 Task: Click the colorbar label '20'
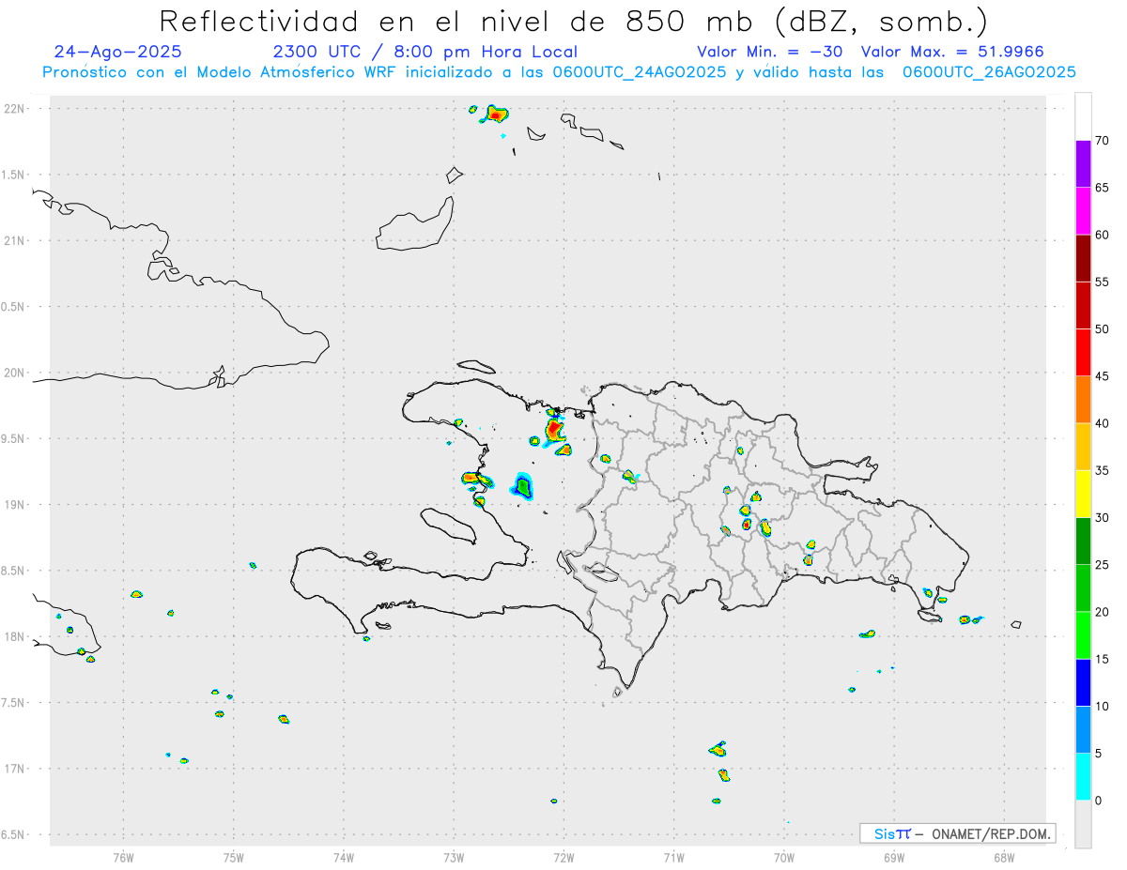click(1102, 612)
